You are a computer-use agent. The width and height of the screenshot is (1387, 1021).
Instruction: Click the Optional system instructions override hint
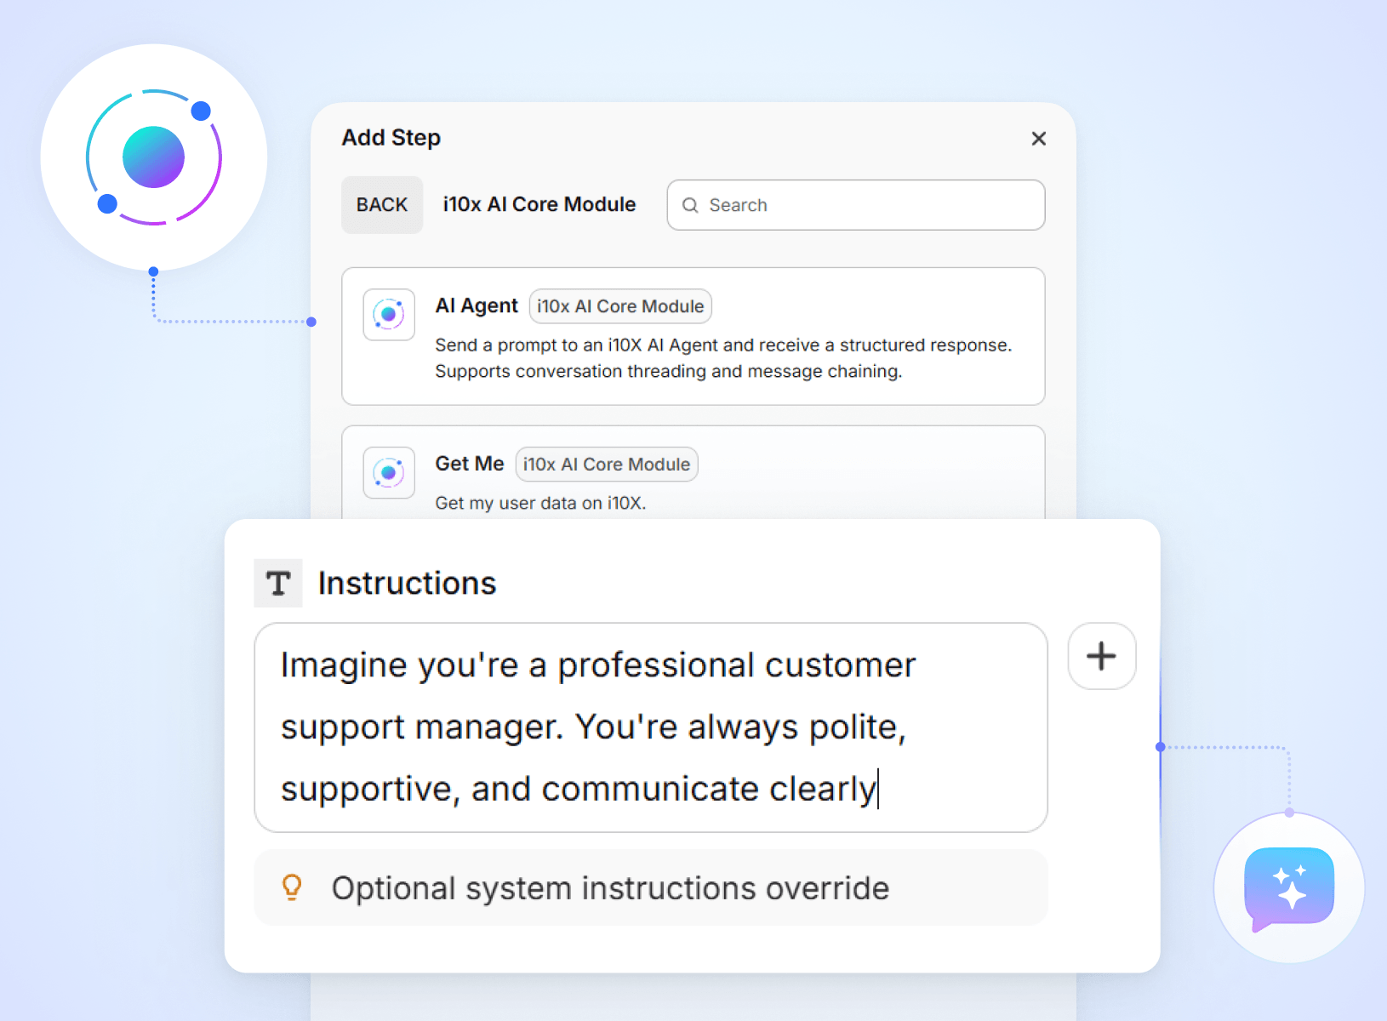click(609, 888)
